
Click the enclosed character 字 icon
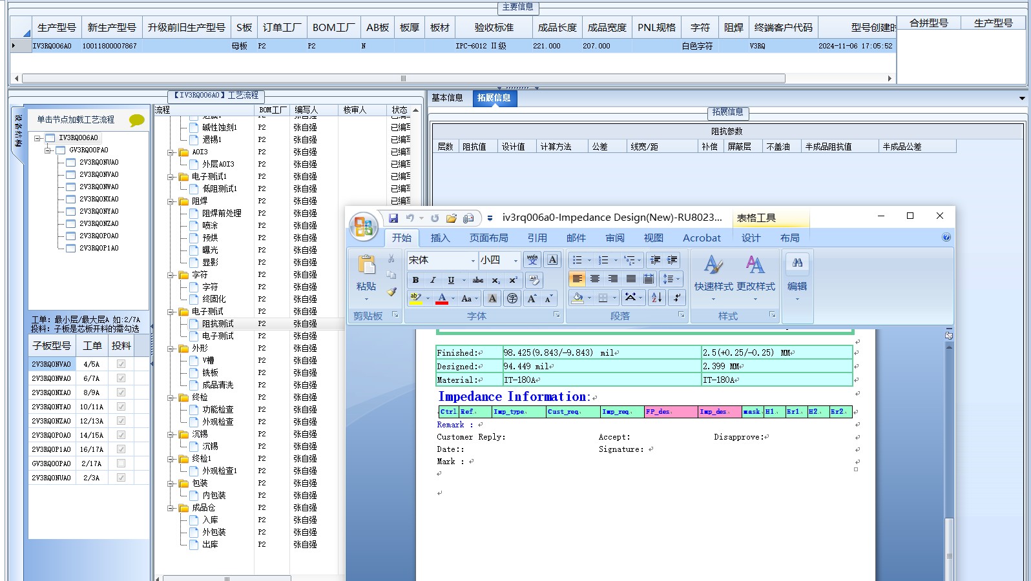point(512,298)
